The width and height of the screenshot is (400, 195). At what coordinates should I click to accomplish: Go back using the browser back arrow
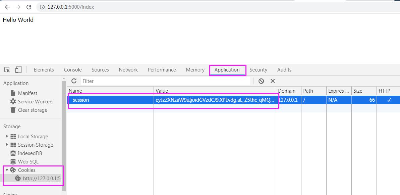click(7, 7)
